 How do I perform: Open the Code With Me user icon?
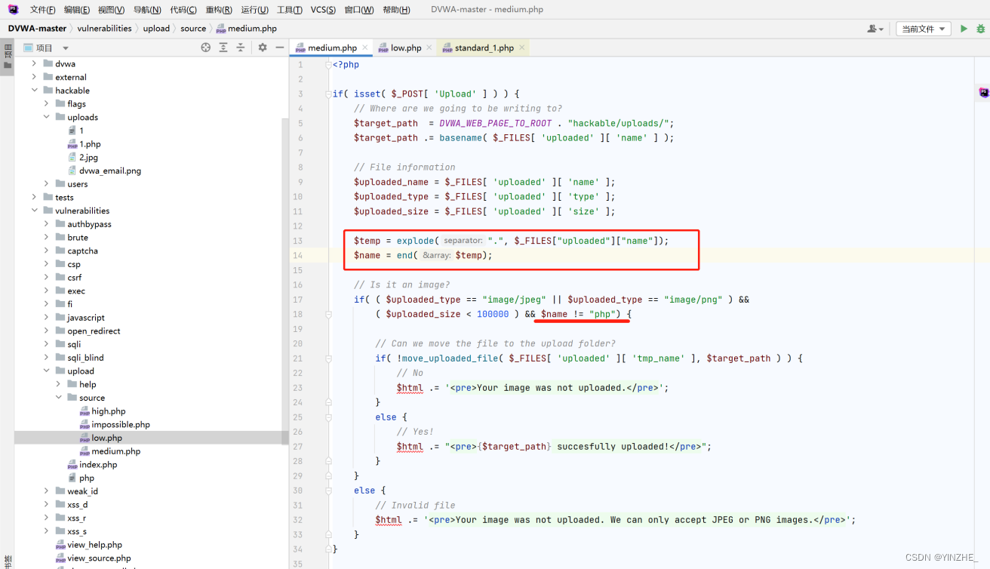point(875,29)
